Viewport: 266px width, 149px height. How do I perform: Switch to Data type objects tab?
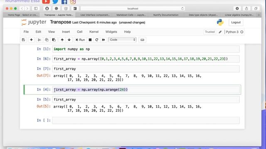[x=203, y=15]
